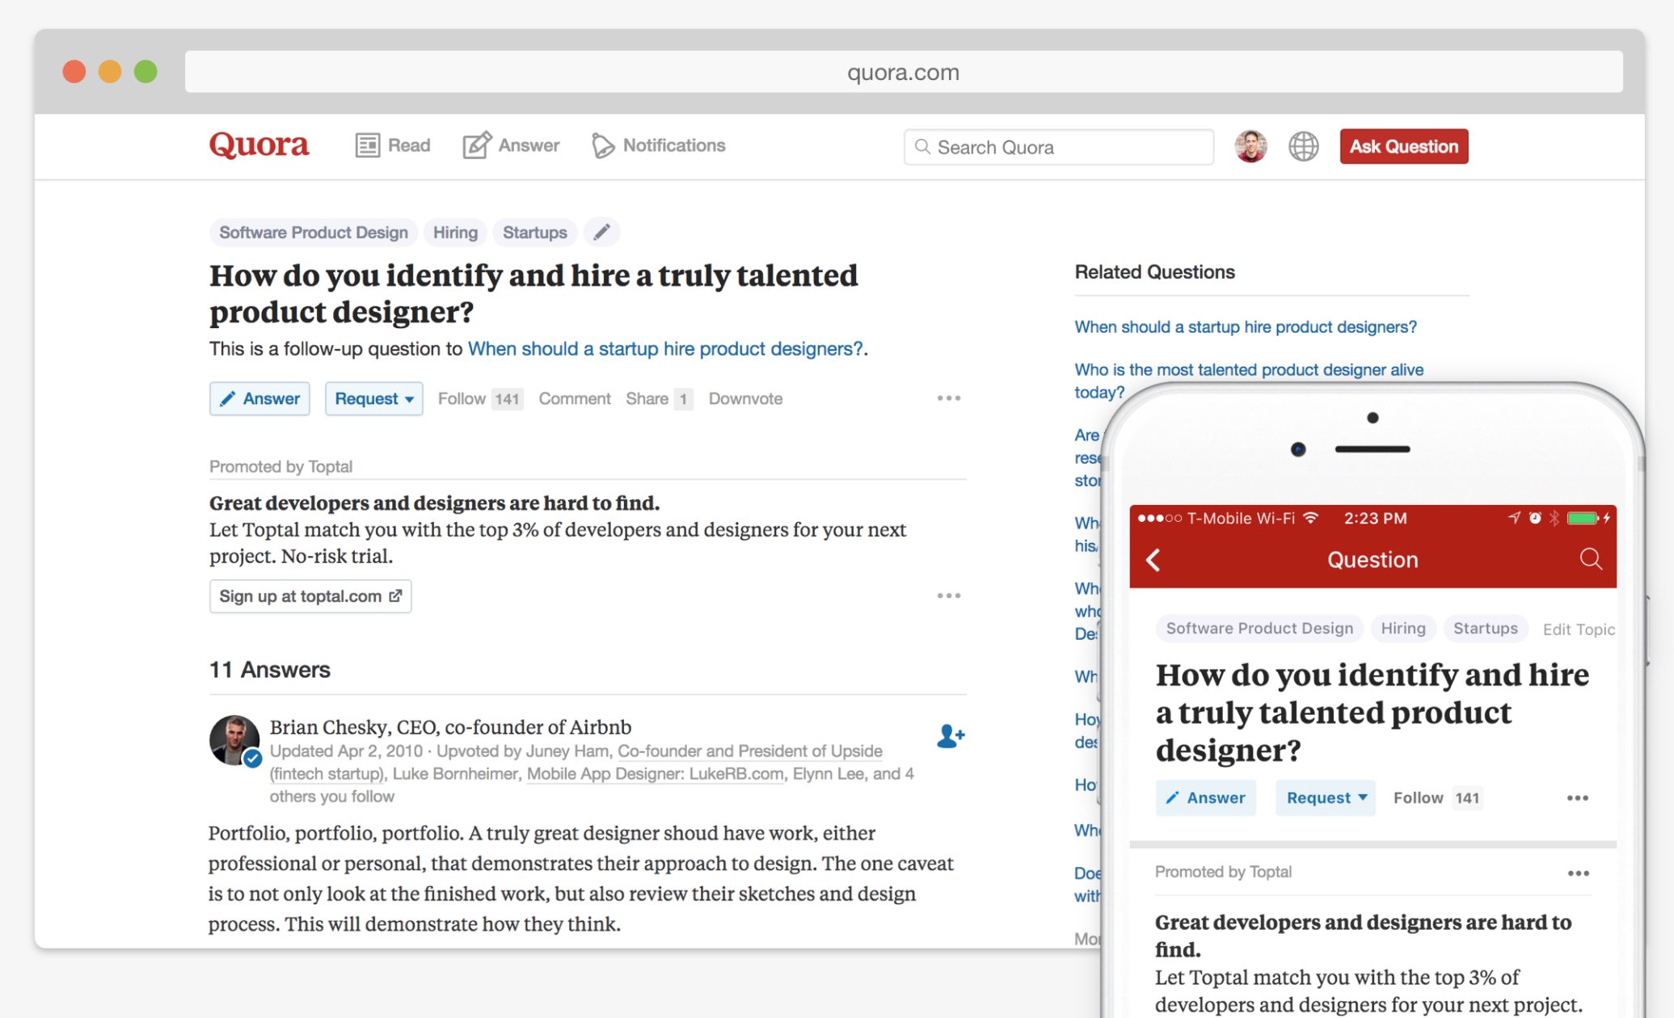Expand the Request dropdown button

tap(373, 398)
